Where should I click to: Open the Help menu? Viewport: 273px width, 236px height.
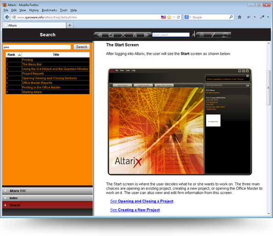point(74,10)
